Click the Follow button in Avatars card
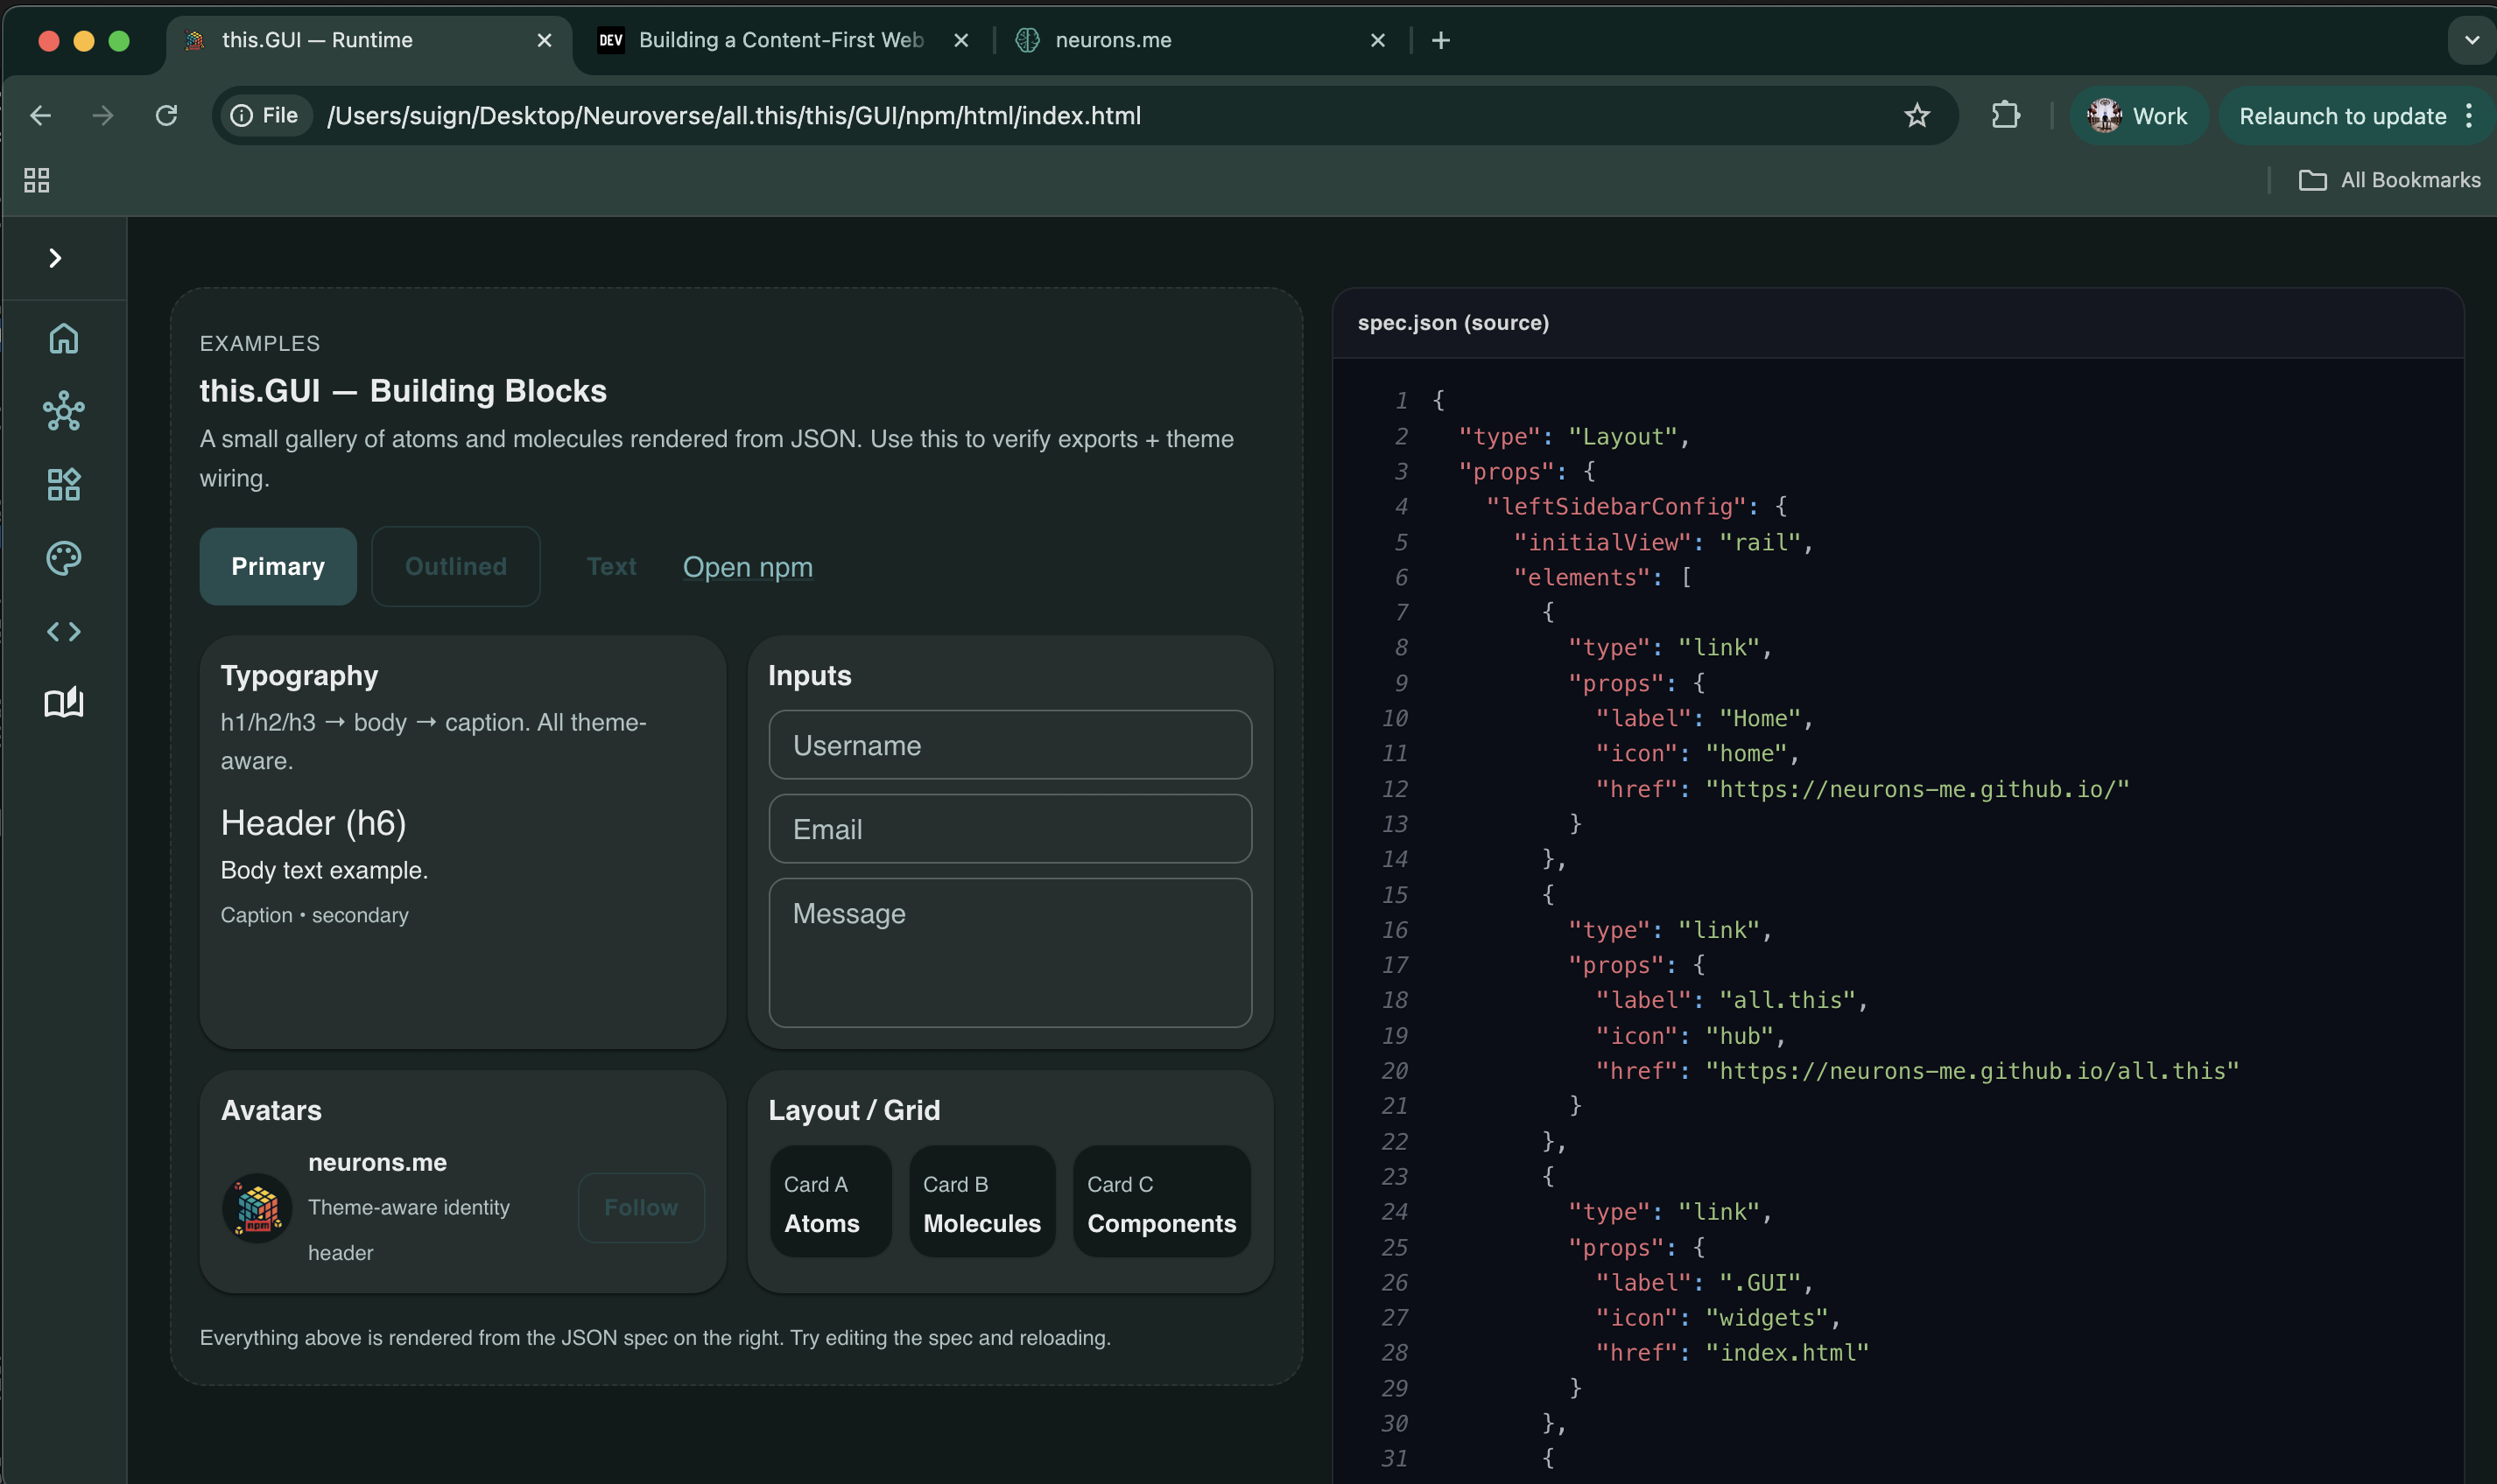 click(641, 1207)
